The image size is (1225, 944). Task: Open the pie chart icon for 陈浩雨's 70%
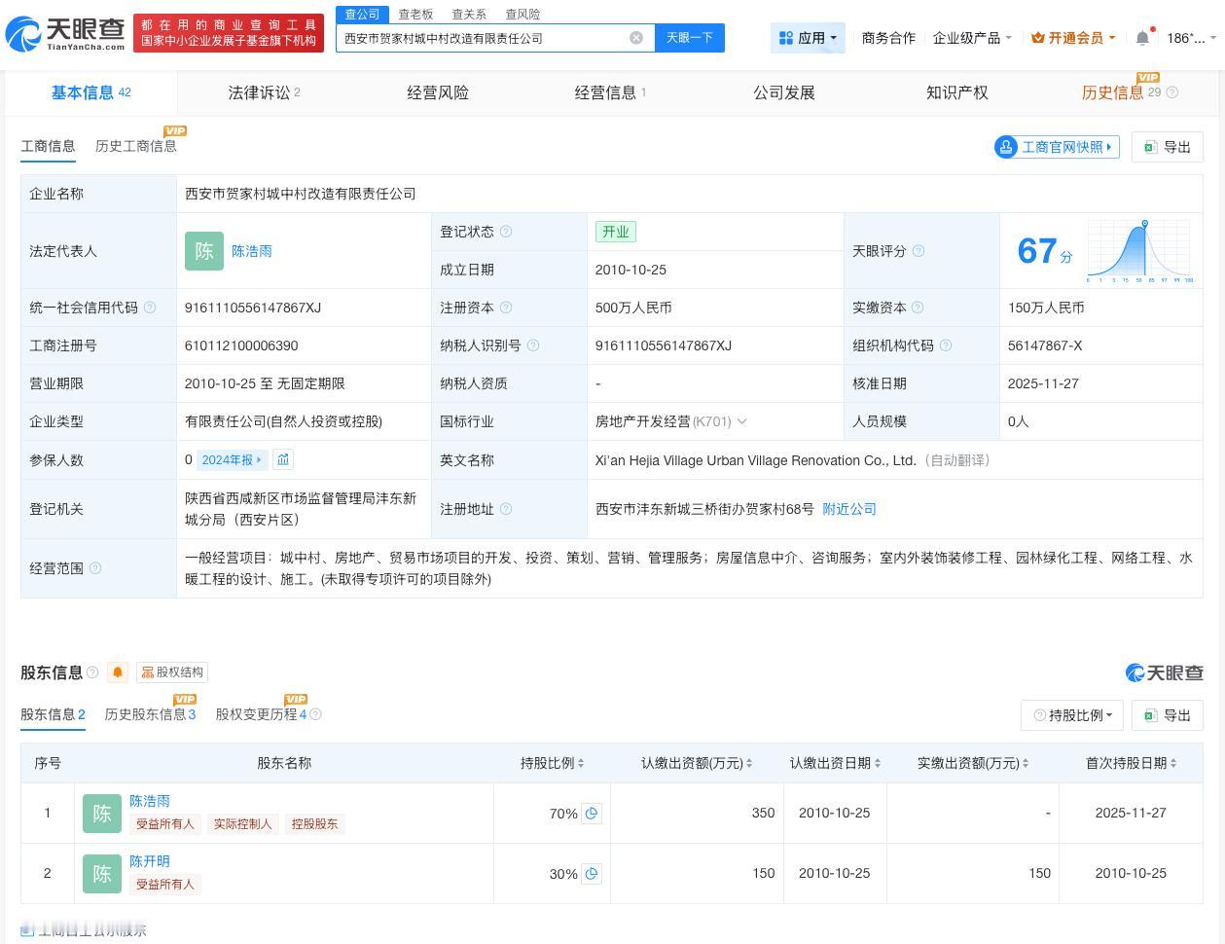coord(592,814)
